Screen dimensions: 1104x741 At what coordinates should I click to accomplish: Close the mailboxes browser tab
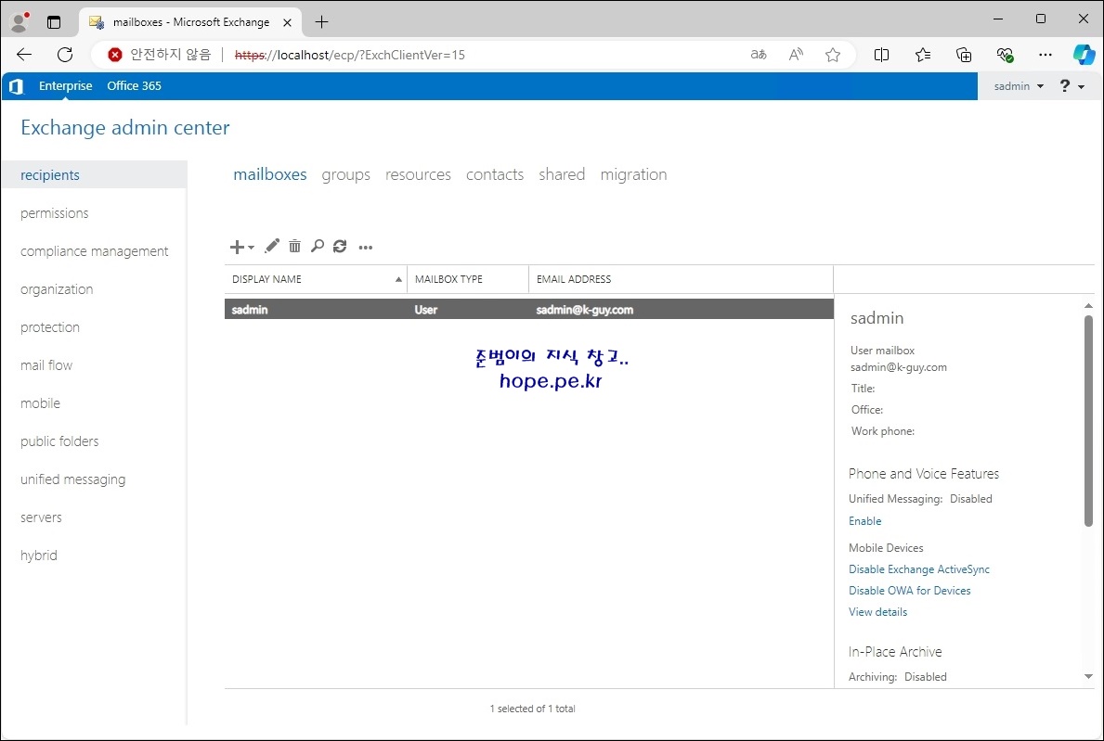[x=287, y=22]
